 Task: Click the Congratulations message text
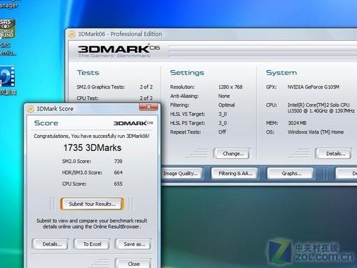(91, 136)
